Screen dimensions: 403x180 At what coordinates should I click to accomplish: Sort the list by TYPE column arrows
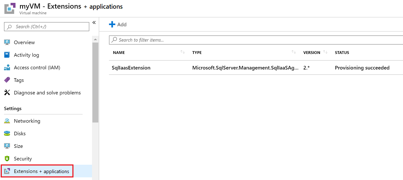[x=294, y=53]
